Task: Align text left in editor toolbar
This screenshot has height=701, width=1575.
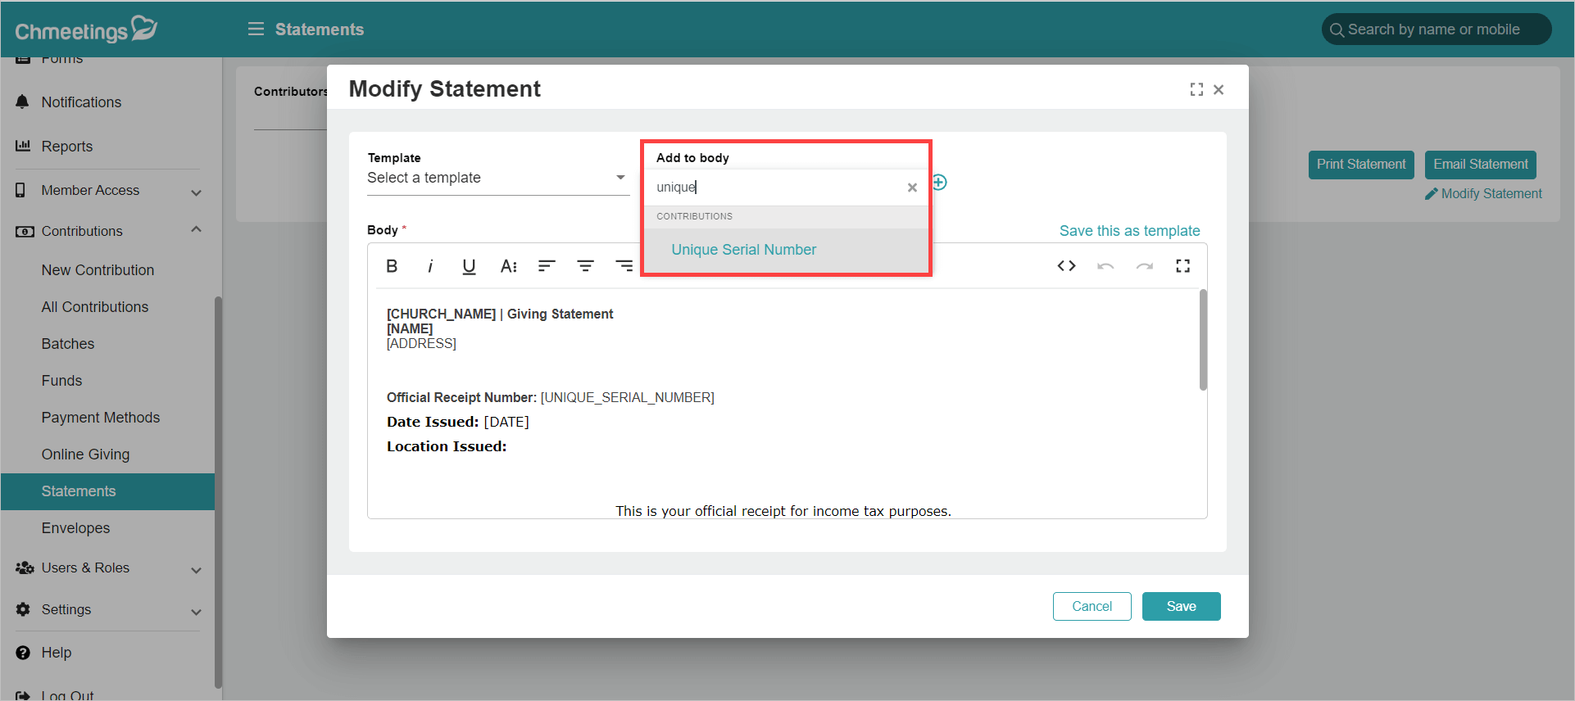Action: click(547, 266)
